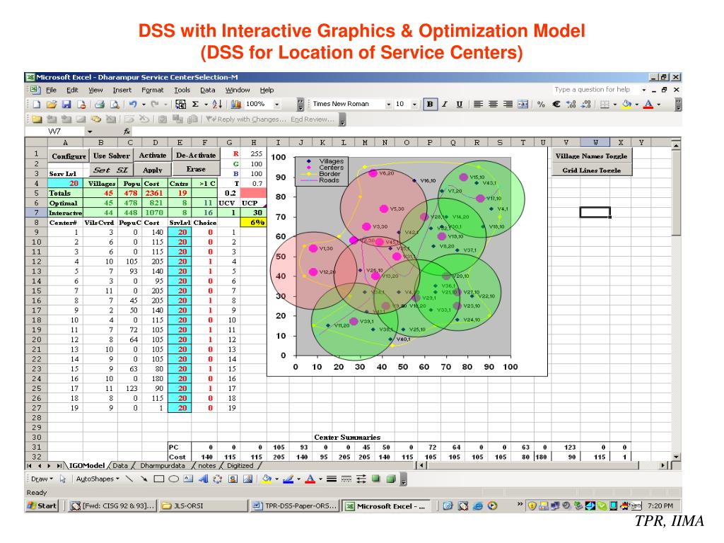The image size is (724, 543).
Task: Switch to the Dharmpurdata sheet tab
Action: click(163, 466)
